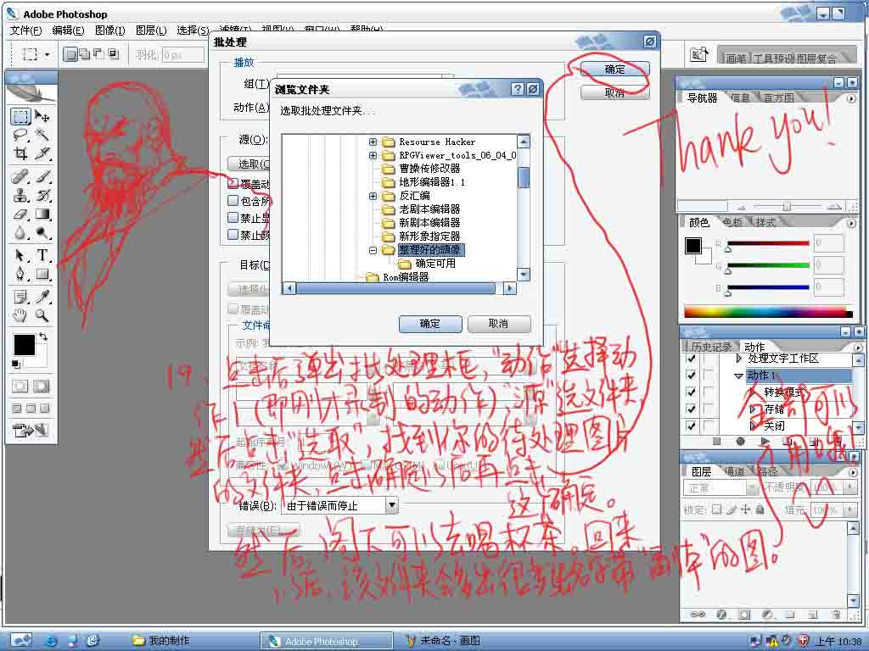Viewport: 869px width, 651px height.
Task: Expand the Resourse Hacker folder
Action: click(373, 142)
